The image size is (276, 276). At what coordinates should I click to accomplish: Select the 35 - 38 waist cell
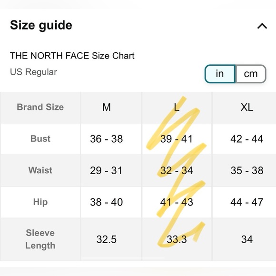(247, 170)
